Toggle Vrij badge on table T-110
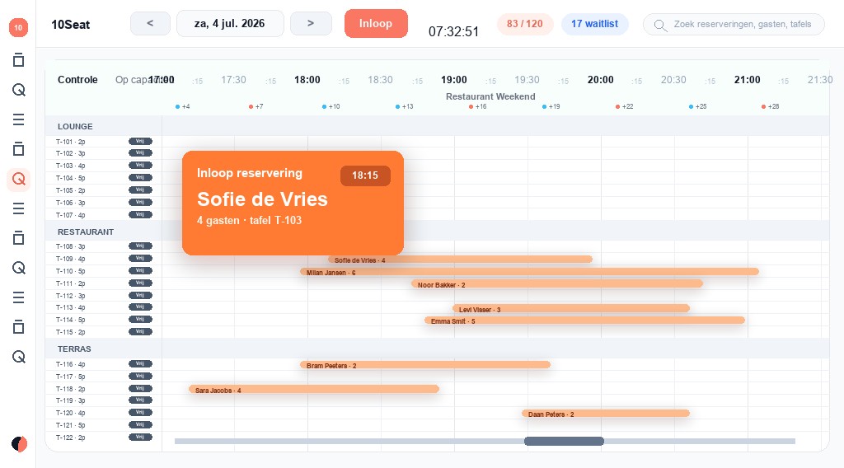This screenshot has width=844, height=468. pyautogui.click(x=140, y=270)
